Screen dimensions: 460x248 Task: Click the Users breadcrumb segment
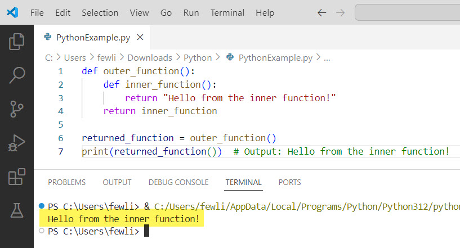[x=75, y=58]
